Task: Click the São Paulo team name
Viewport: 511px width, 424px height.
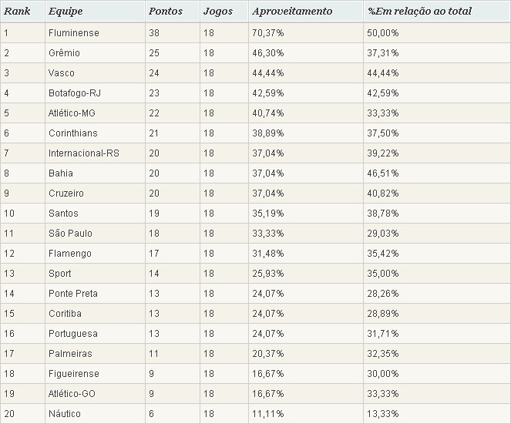Action: click(68, 234)
